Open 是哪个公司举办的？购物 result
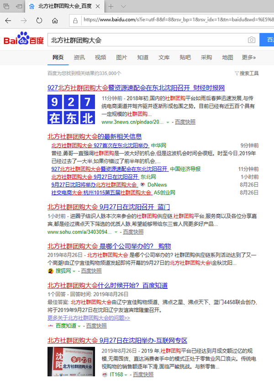The height and width of the screenshot is (383, 274). click(x=109, y=246)
